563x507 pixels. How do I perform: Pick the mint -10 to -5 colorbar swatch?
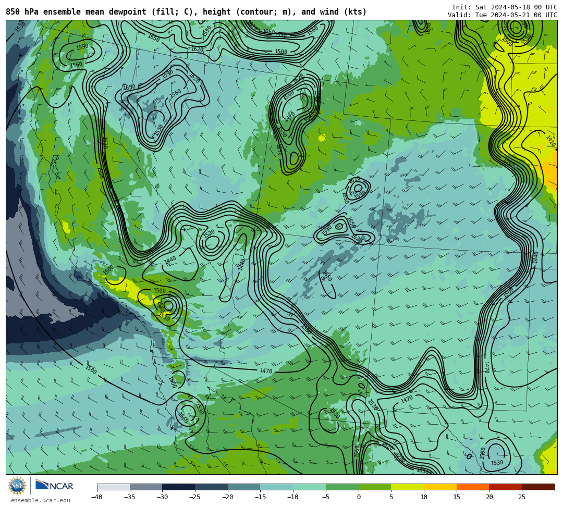pos(310,487)
